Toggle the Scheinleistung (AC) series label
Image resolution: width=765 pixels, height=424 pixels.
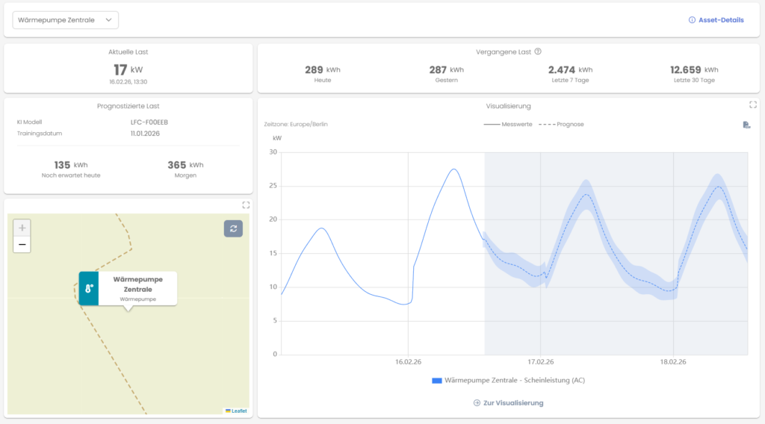515,381
